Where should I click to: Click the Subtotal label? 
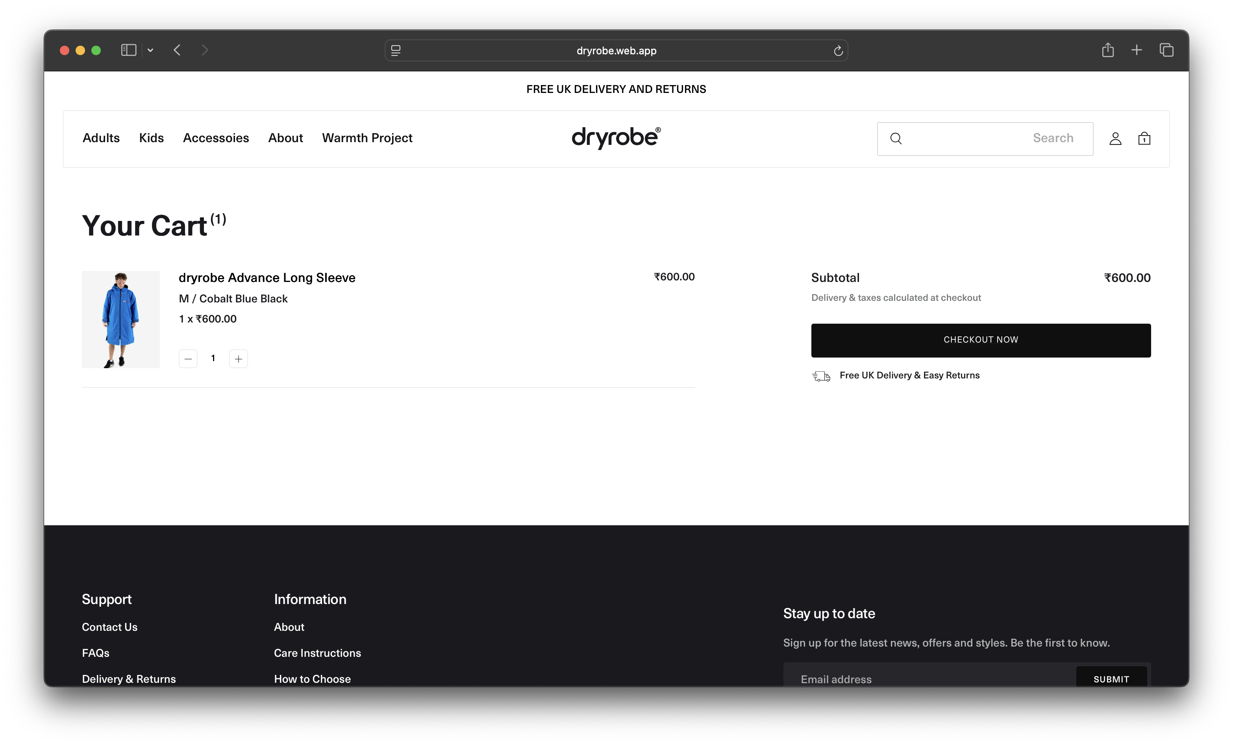pos(835,278)
